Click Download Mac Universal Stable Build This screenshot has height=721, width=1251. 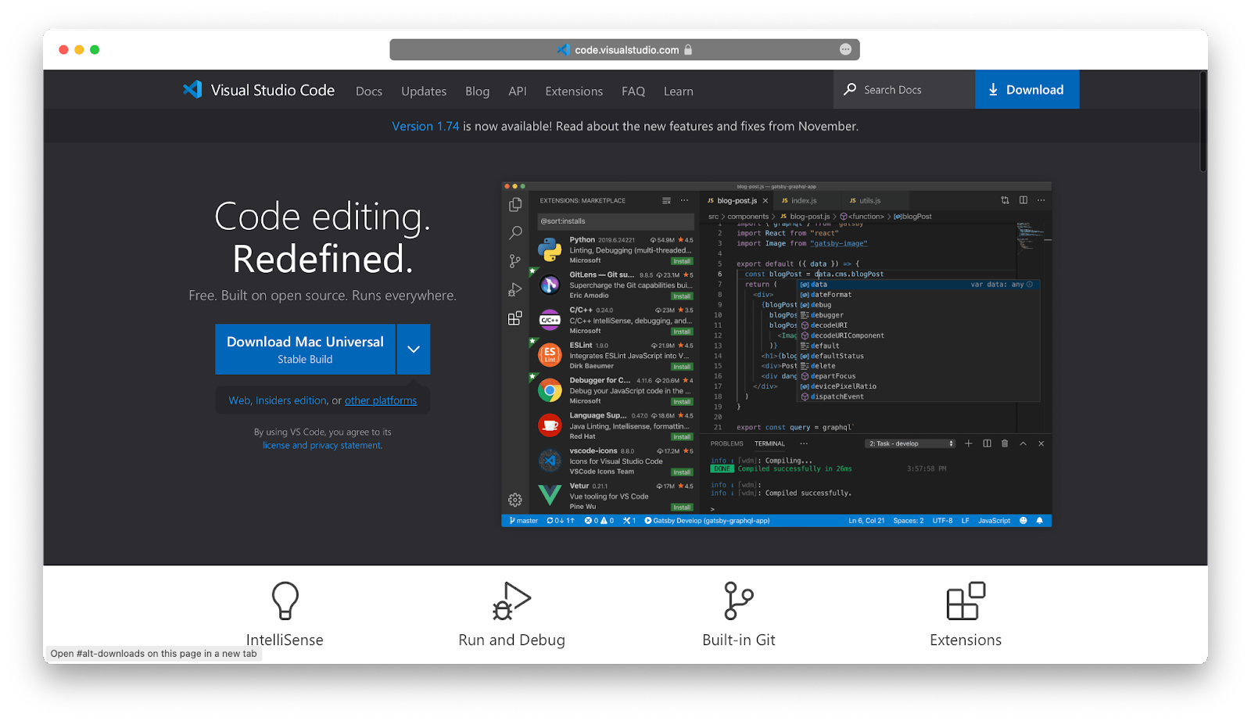click(305, 350)
